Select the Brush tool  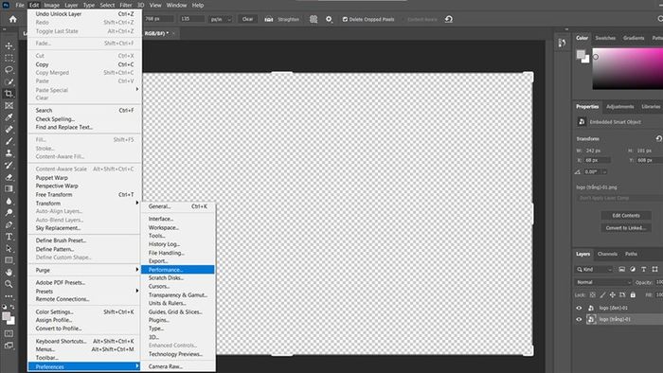click(9, 141)
